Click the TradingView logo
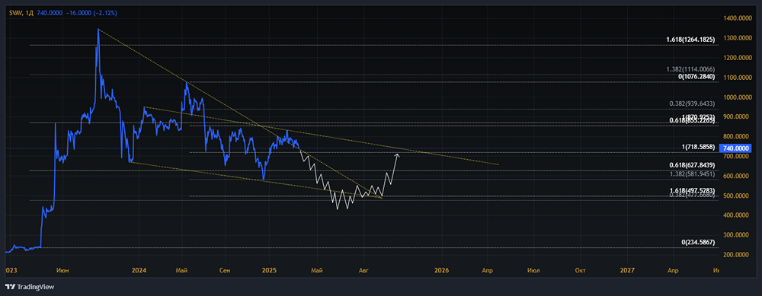762x296 pixels. click(30, 287)
